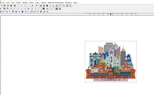
Task: Click the rotate left icon
Action: coord(18,9)
